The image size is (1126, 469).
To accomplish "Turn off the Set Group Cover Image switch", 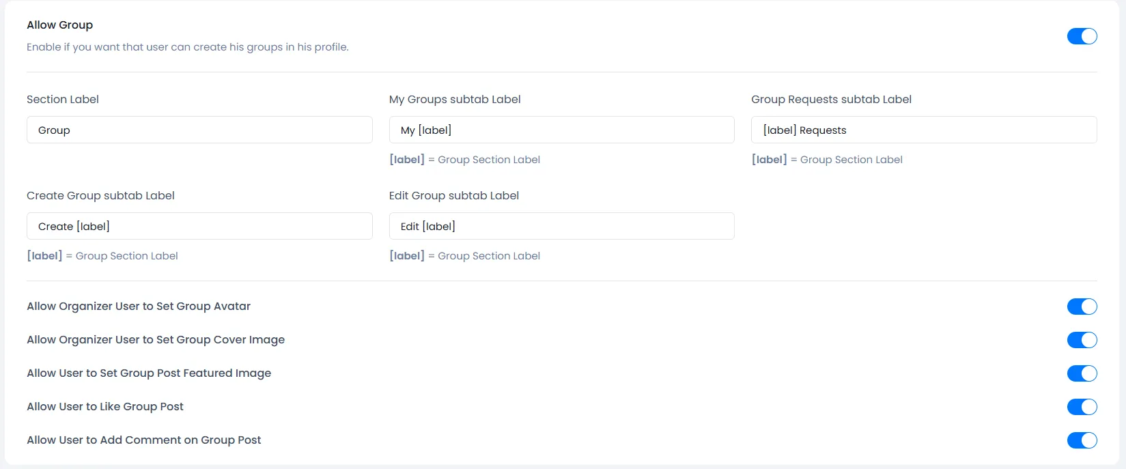I will pos(1082,340).
